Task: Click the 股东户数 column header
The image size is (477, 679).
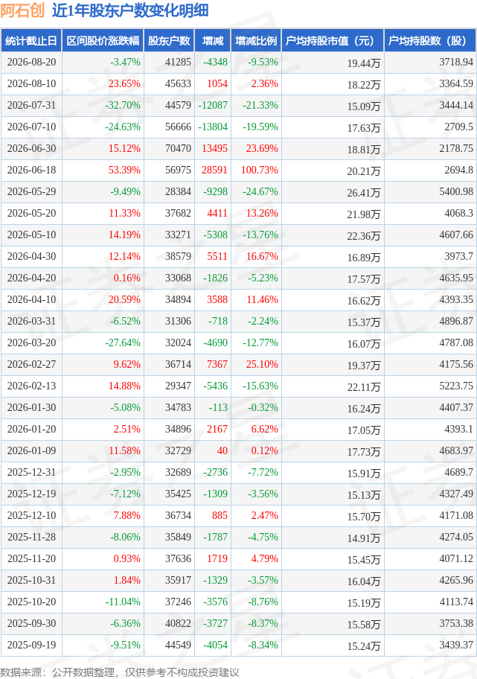Action: [169, 41]
